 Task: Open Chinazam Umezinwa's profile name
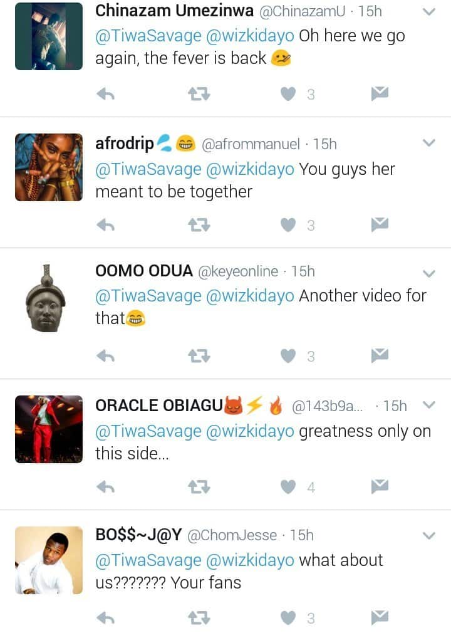175,11
